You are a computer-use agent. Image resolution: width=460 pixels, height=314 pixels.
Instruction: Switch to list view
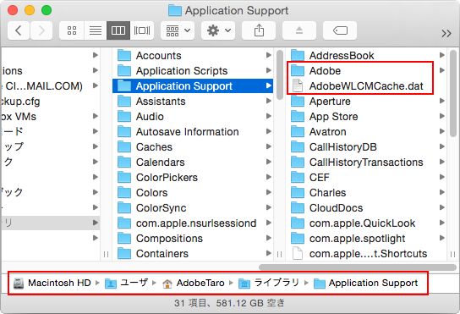click(96, 30)
